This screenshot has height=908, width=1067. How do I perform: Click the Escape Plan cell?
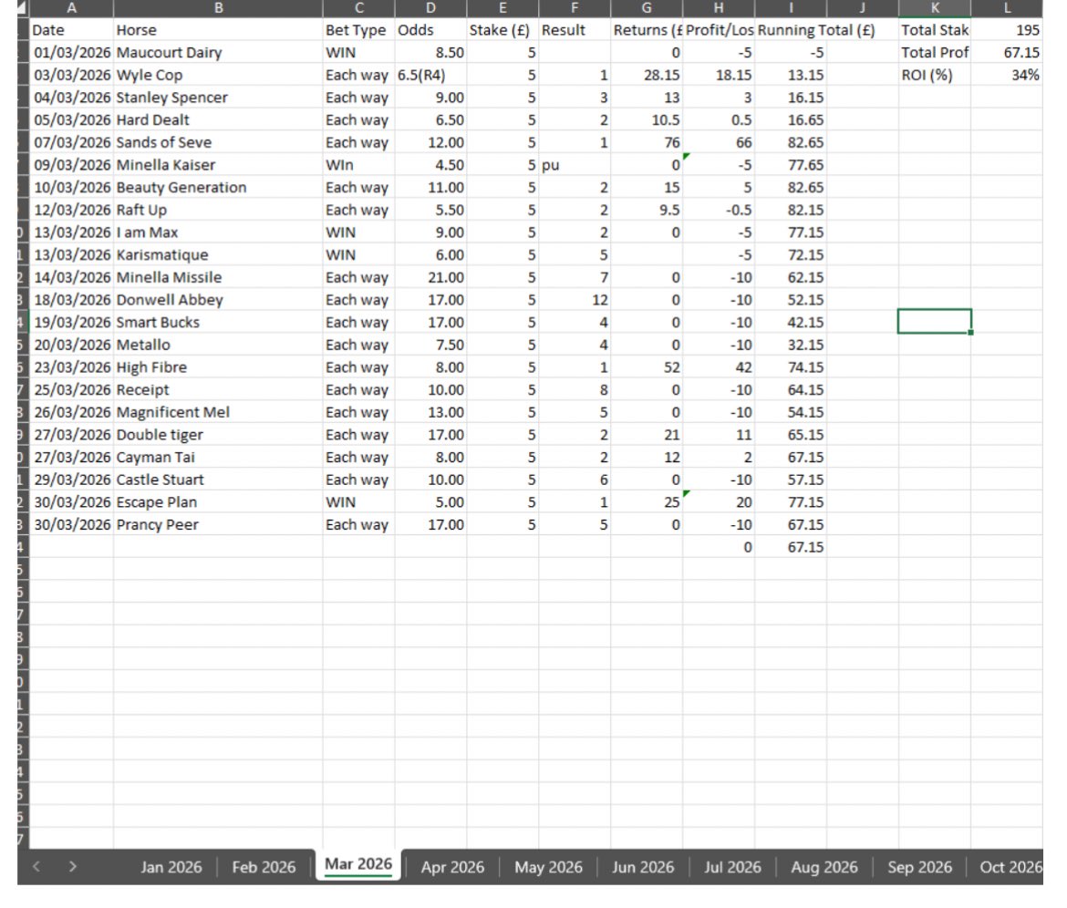pos(218,501)
